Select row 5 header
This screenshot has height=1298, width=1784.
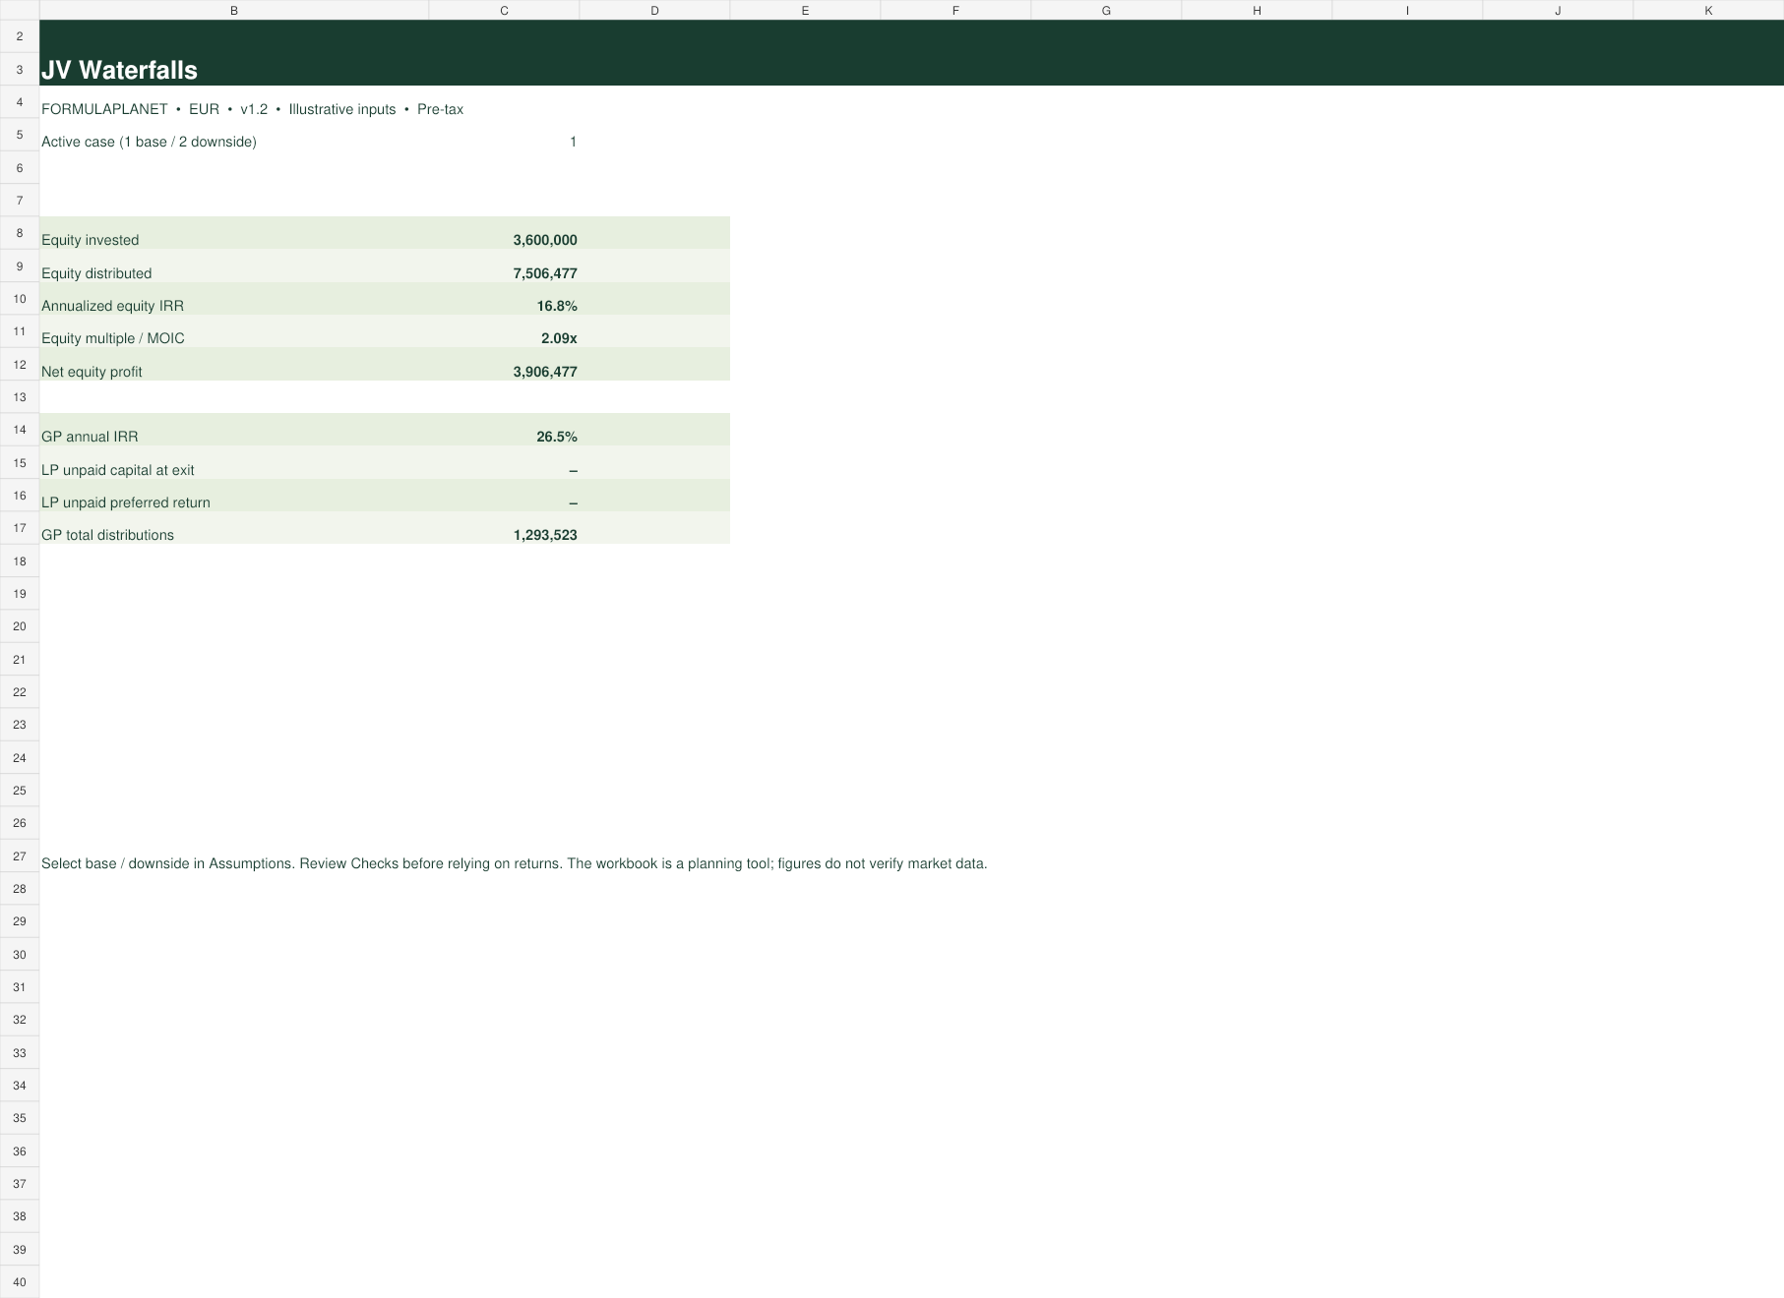(x=20, y=135)
